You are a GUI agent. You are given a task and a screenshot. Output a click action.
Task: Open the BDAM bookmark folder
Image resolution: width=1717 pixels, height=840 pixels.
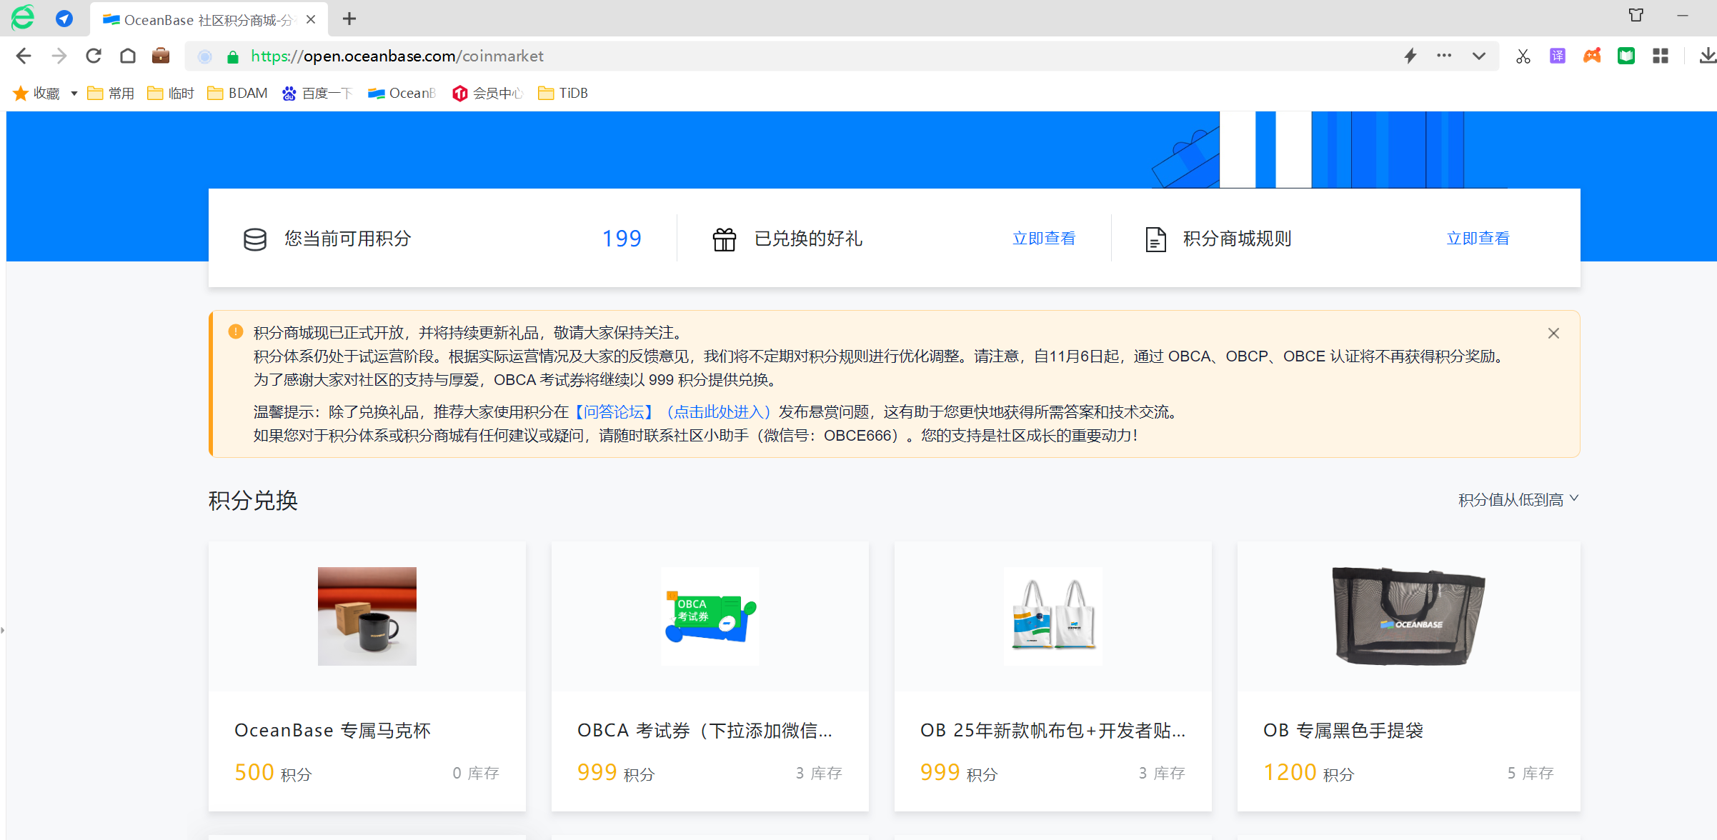coord(238,94)
